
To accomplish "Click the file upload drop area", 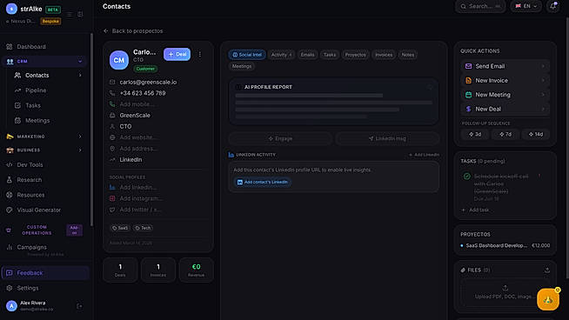I will pyautogui.click(x=505, y=292).
